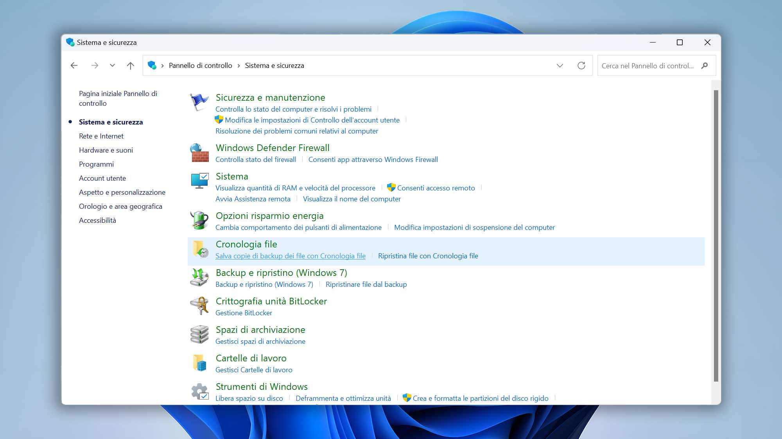
Task: Open Programmi category
Action: pos(96,164)
